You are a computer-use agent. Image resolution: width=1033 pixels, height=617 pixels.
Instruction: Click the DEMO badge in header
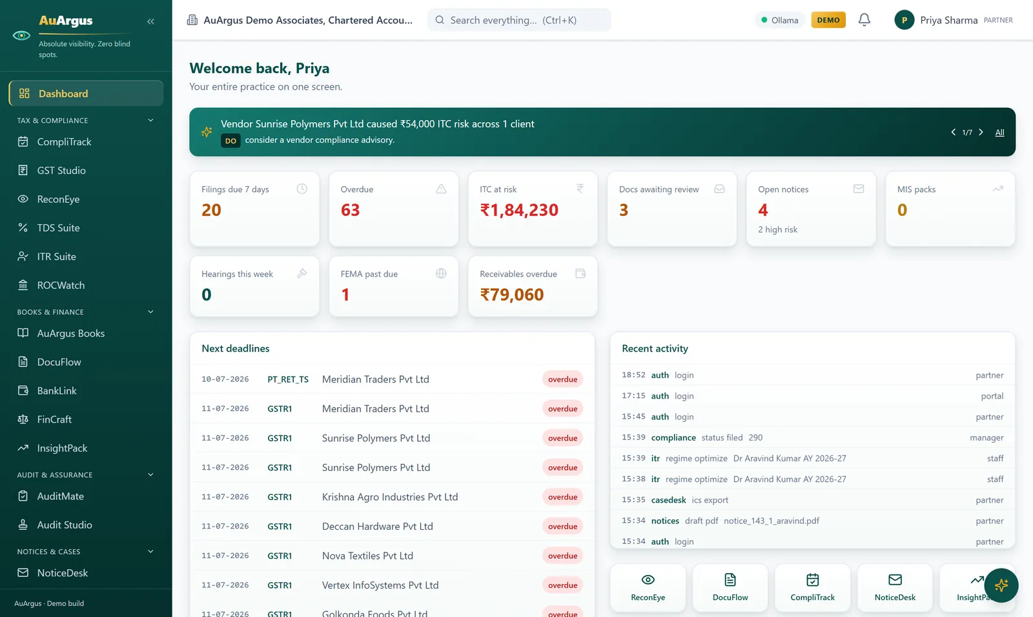point(828,20)
